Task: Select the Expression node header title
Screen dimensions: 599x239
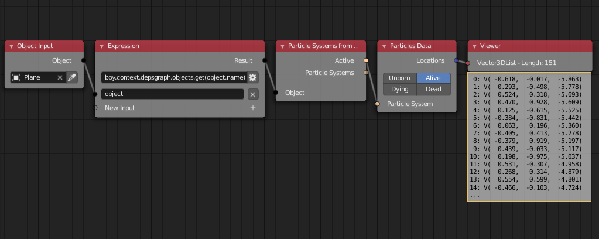Action: pos(124,46)
